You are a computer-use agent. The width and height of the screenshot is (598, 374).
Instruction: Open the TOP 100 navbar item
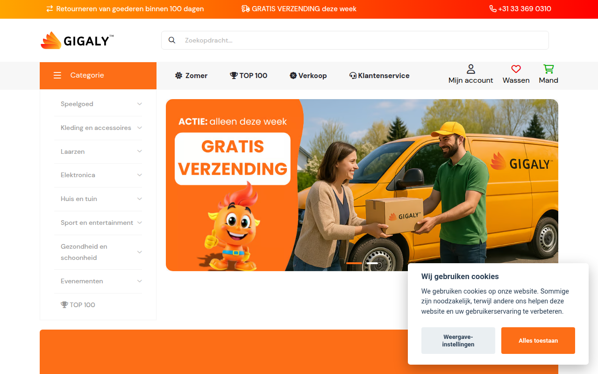249,75
